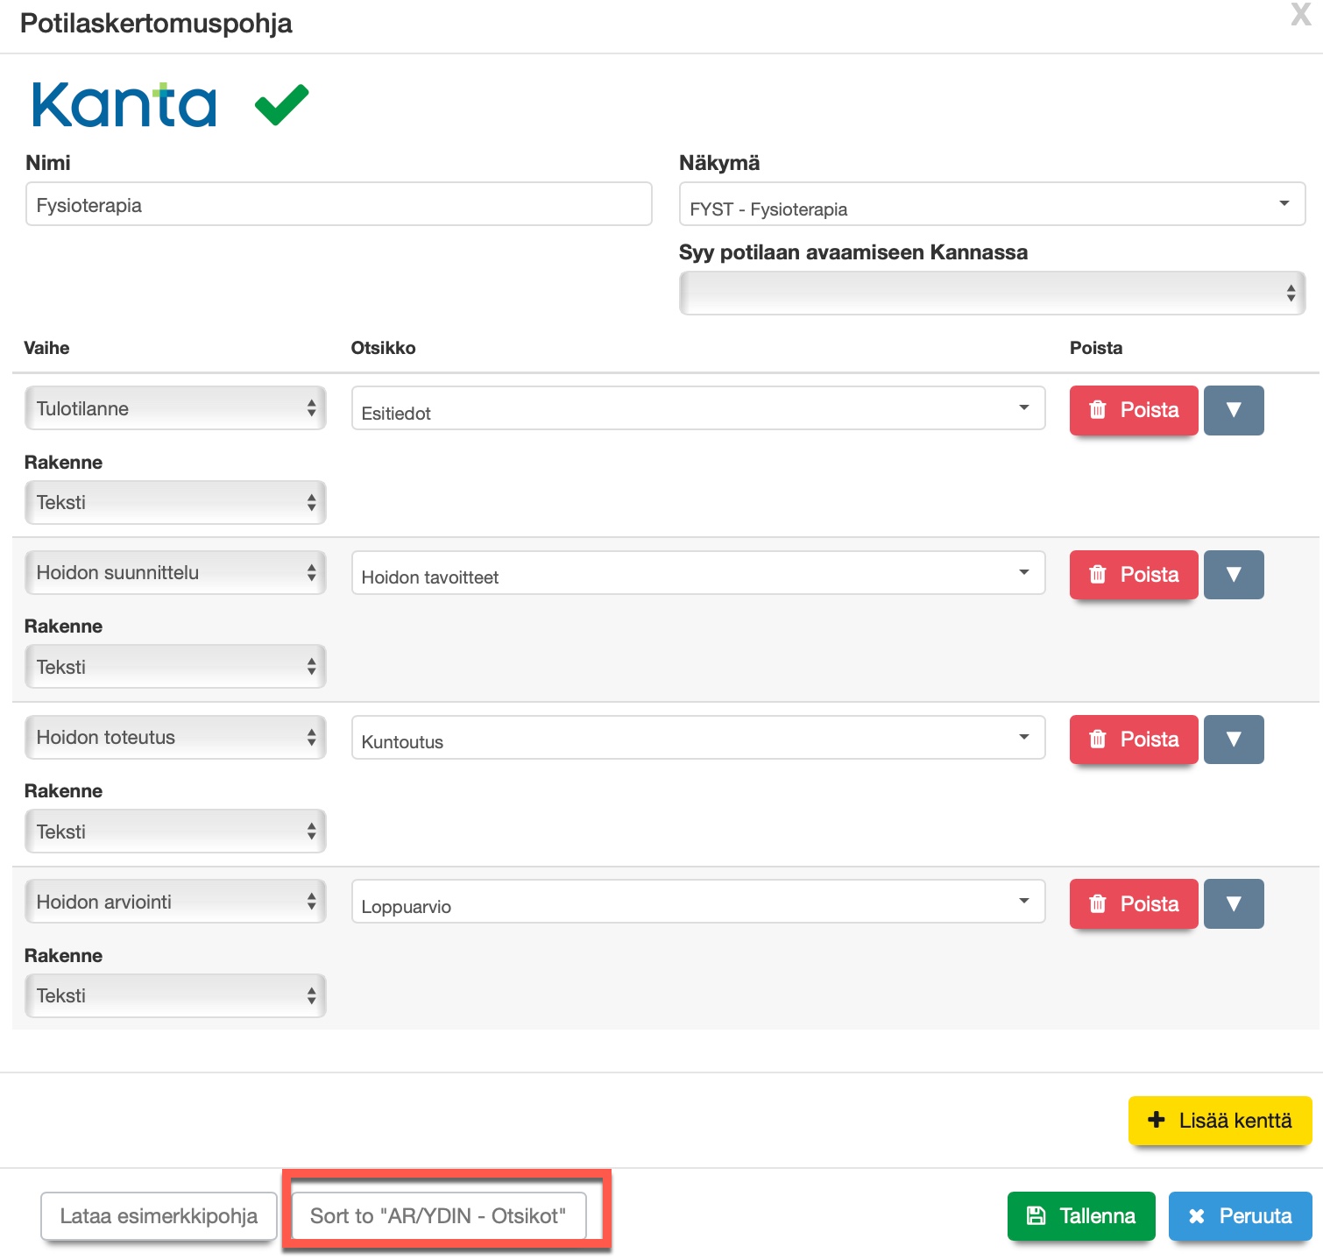Screen dimensions: 1323x1260
Task: Click the Nimi field containing Fysioterapia
Action: coord(338,205)
